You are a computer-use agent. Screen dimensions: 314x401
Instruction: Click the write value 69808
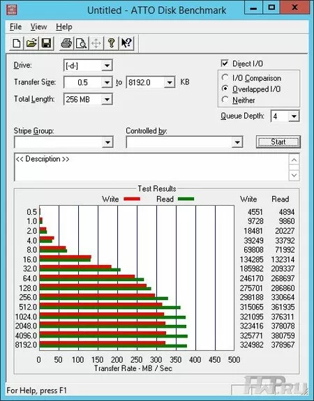pyautogui.click(x=253, y=250)
